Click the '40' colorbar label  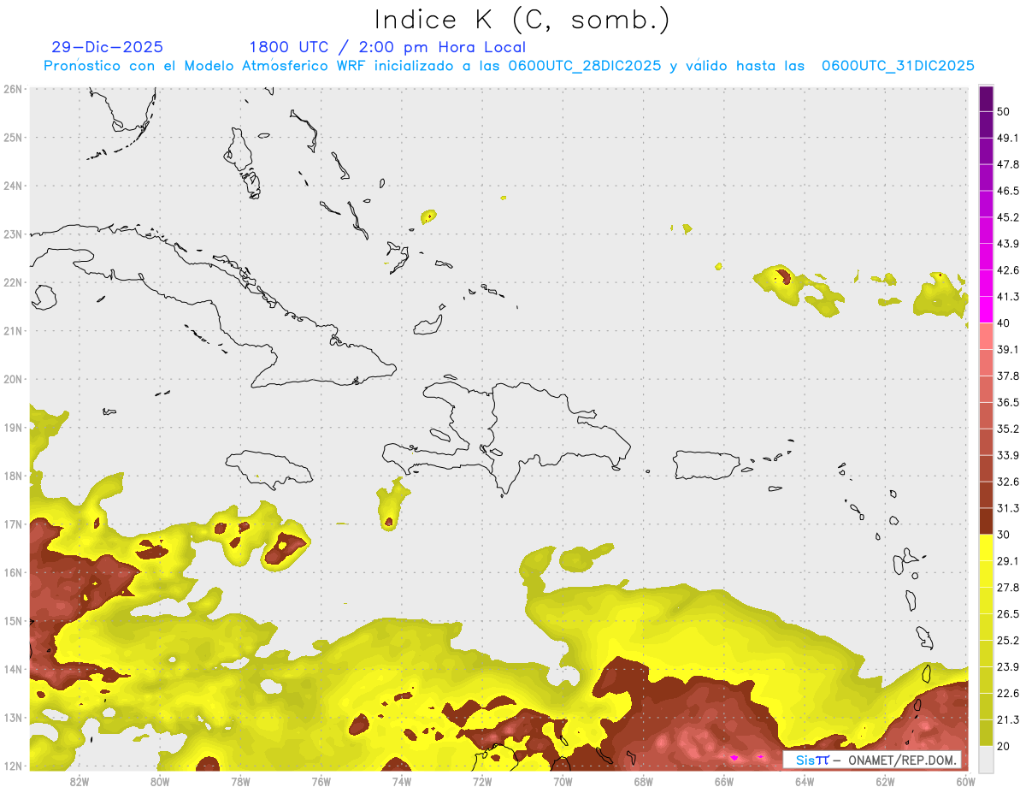[1004, 323]
